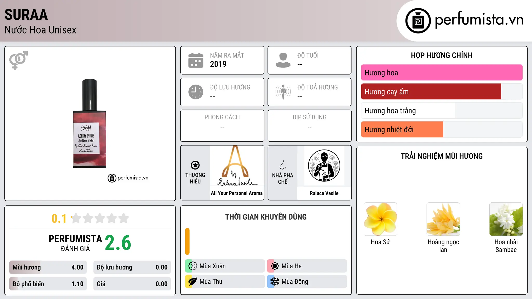The height and width of the screenshot is (299, 532).
Task: Click the nose icon above Nhà Pha Chế
Action: 283,165
